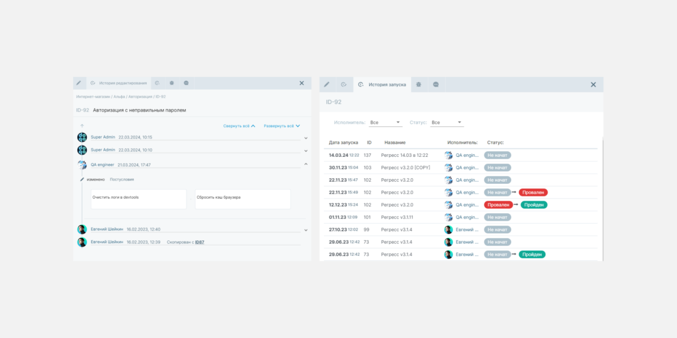Click the pencil edit icon in right panel
Screen dimensions: 677x338
326,84
